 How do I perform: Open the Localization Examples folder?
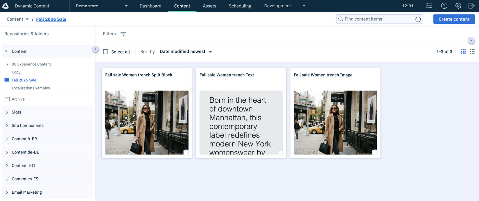[x=31, y=88]
